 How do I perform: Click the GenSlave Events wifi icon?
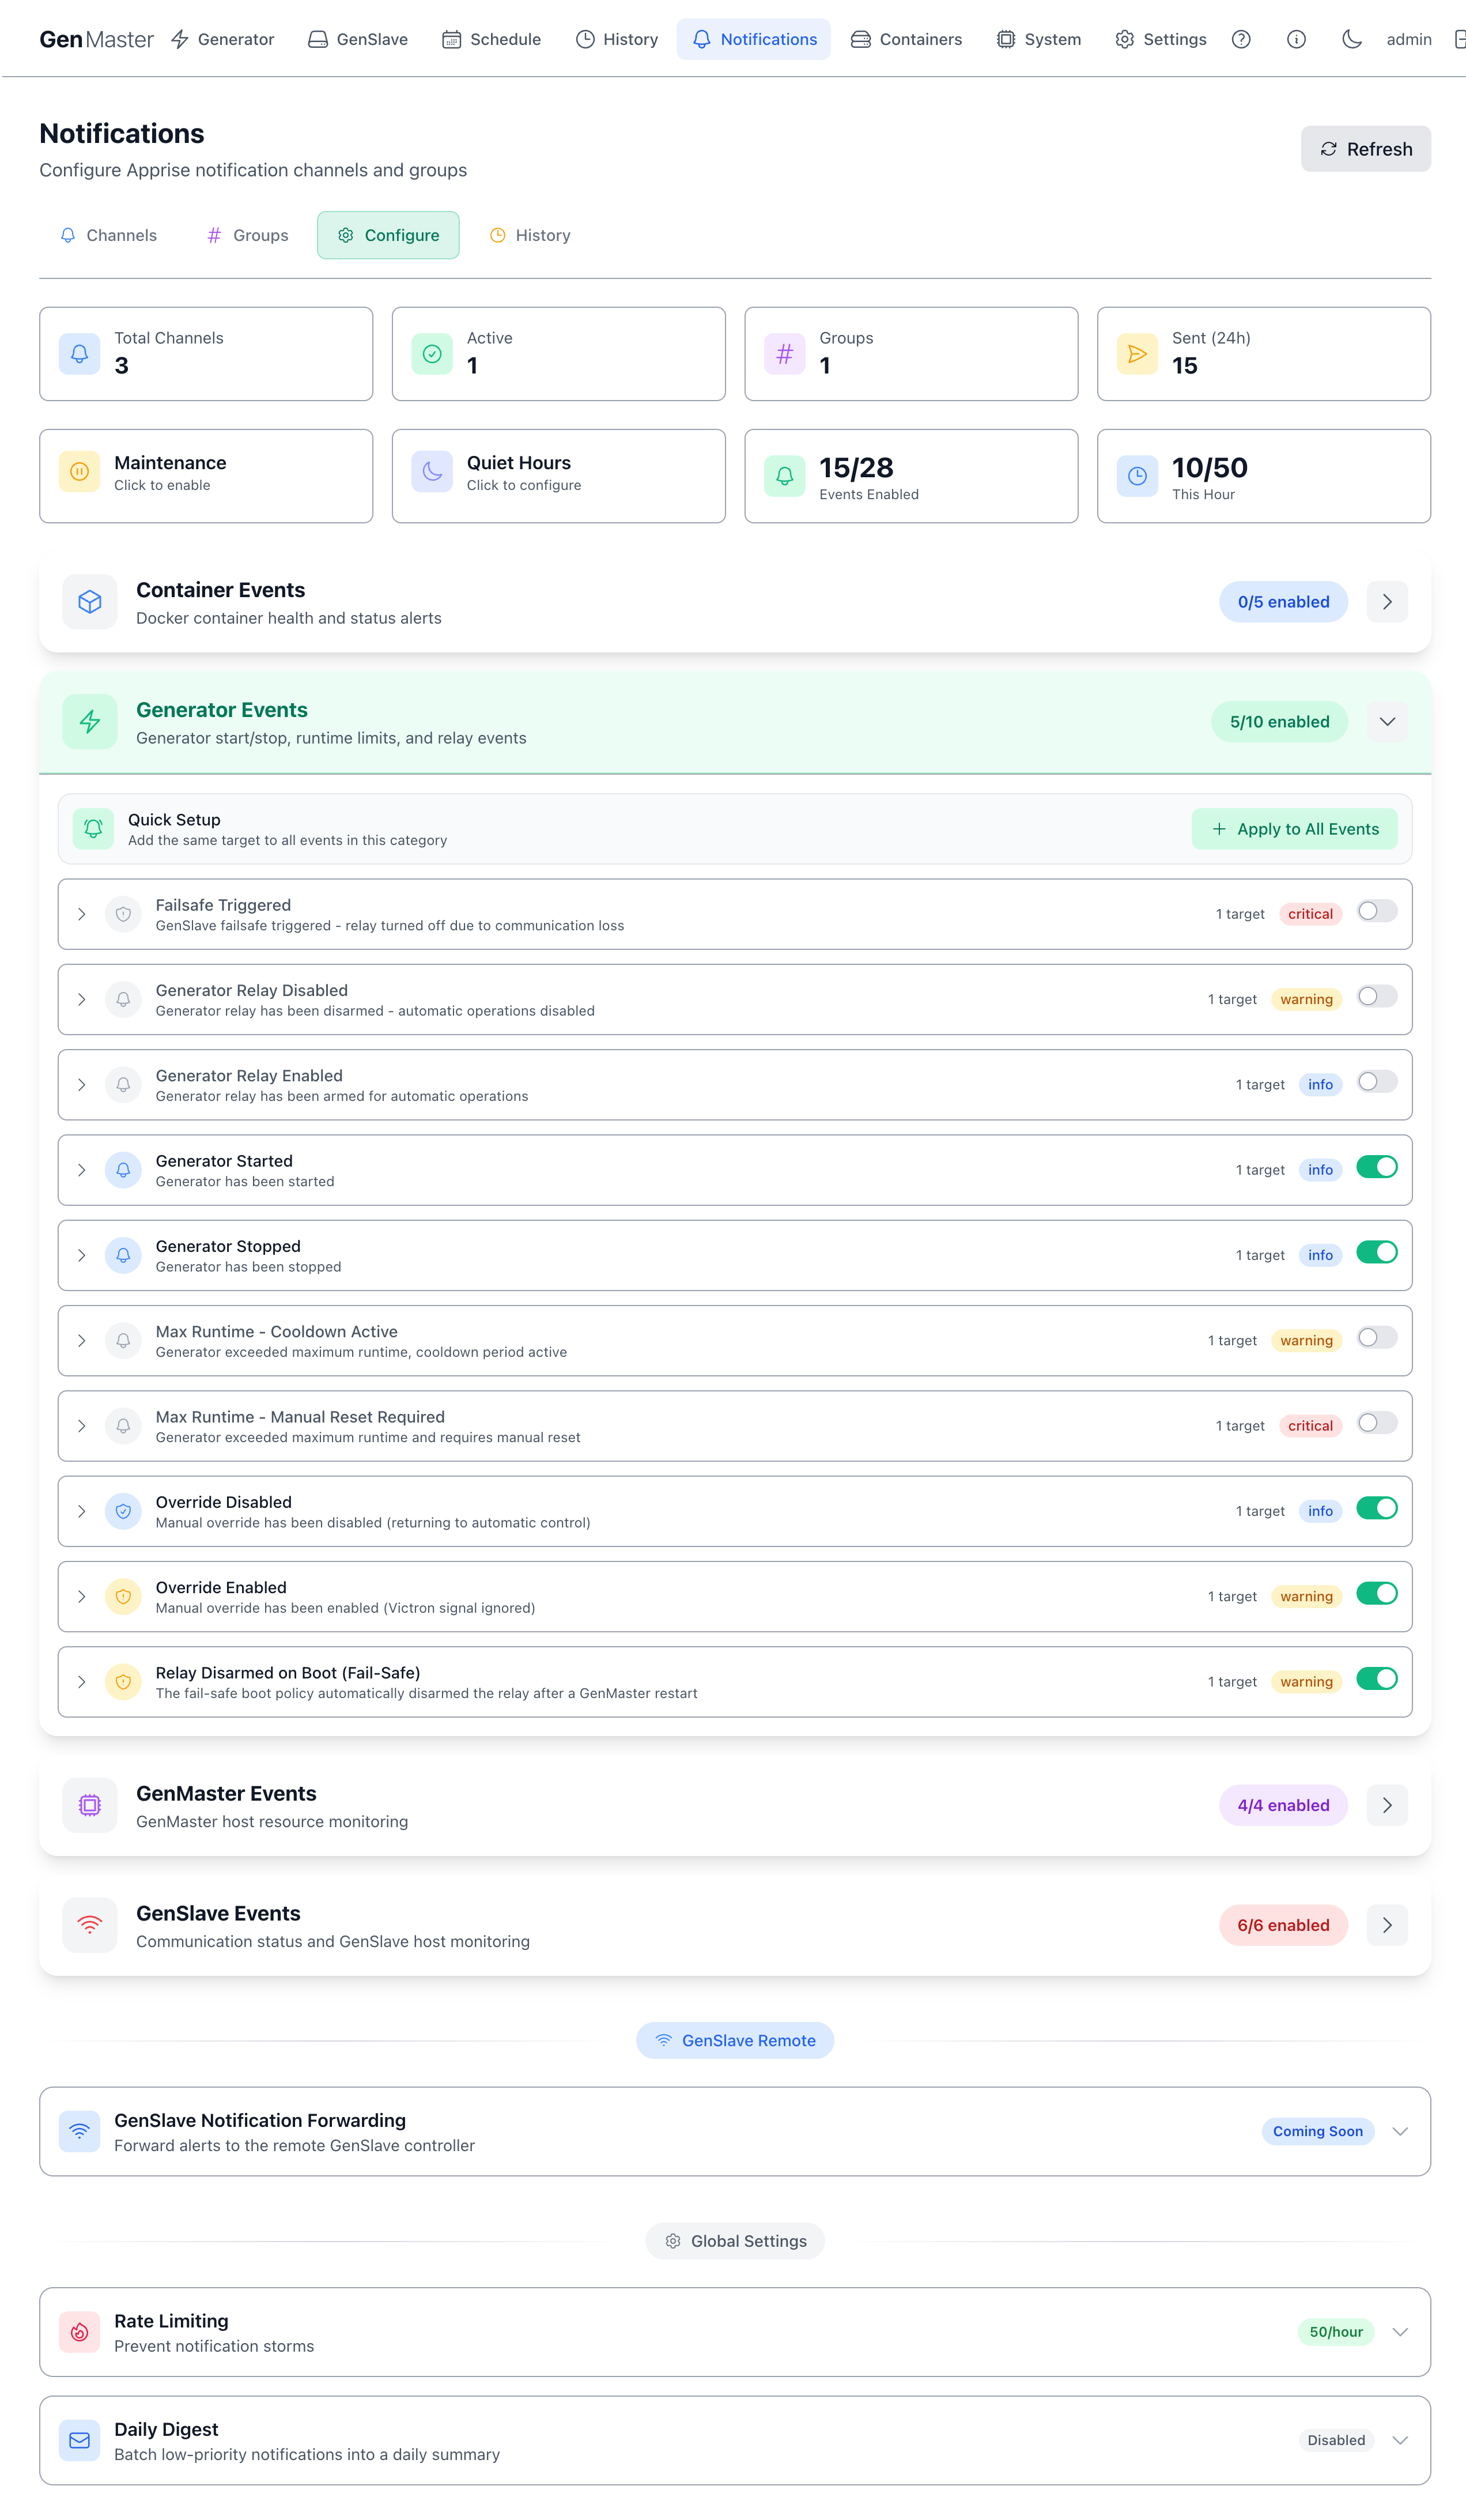click(90, 1926)
